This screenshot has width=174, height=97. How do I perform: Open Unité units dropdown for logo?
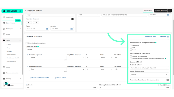107,69
